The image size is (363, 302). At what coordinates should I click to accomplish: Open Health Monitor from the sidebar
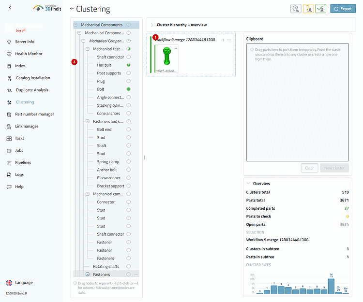pyautogui.click(x=29, y=54)
